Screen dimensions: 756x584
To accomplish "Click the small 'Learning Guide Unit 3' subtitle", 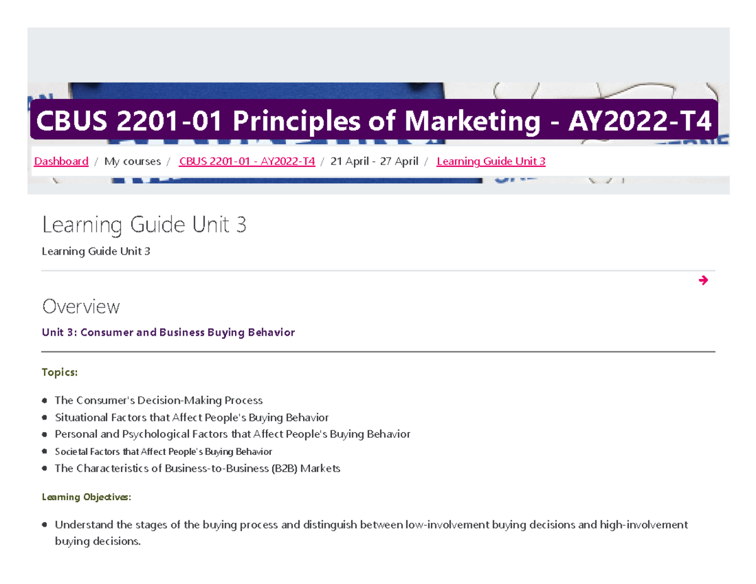I will coord(96,251).
